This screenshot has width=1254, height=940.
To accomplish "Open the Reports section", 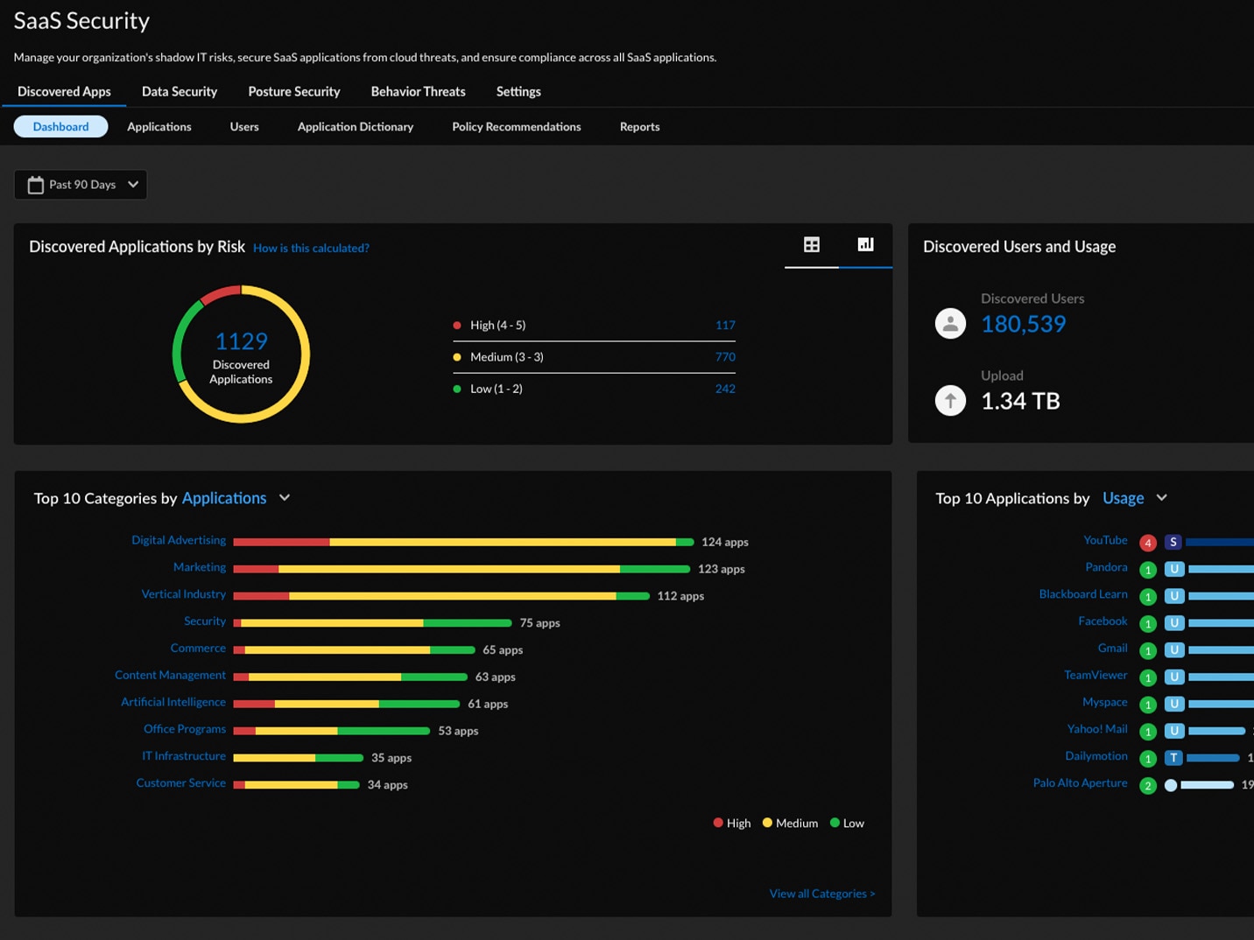I will [x=639, y=127].
